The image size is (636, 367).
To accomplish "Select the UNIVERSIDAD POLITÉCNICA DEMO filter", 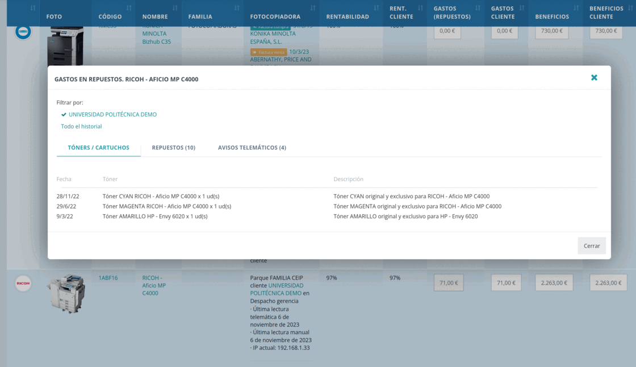I will tap(112, 115).
